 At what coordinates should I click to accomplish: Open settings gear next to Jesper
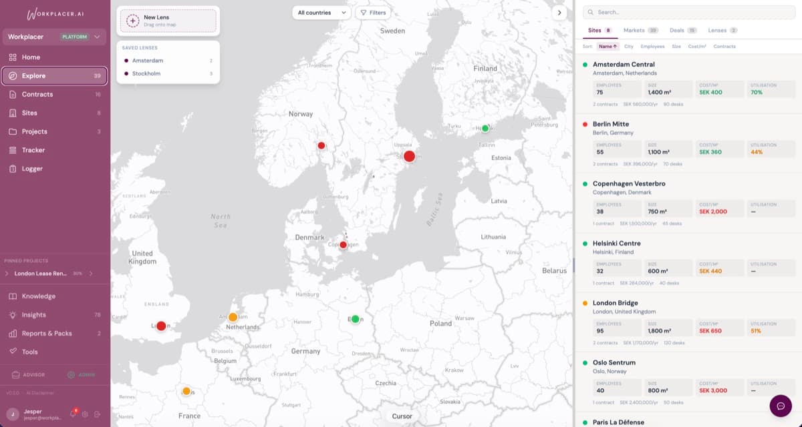[85, 414]
